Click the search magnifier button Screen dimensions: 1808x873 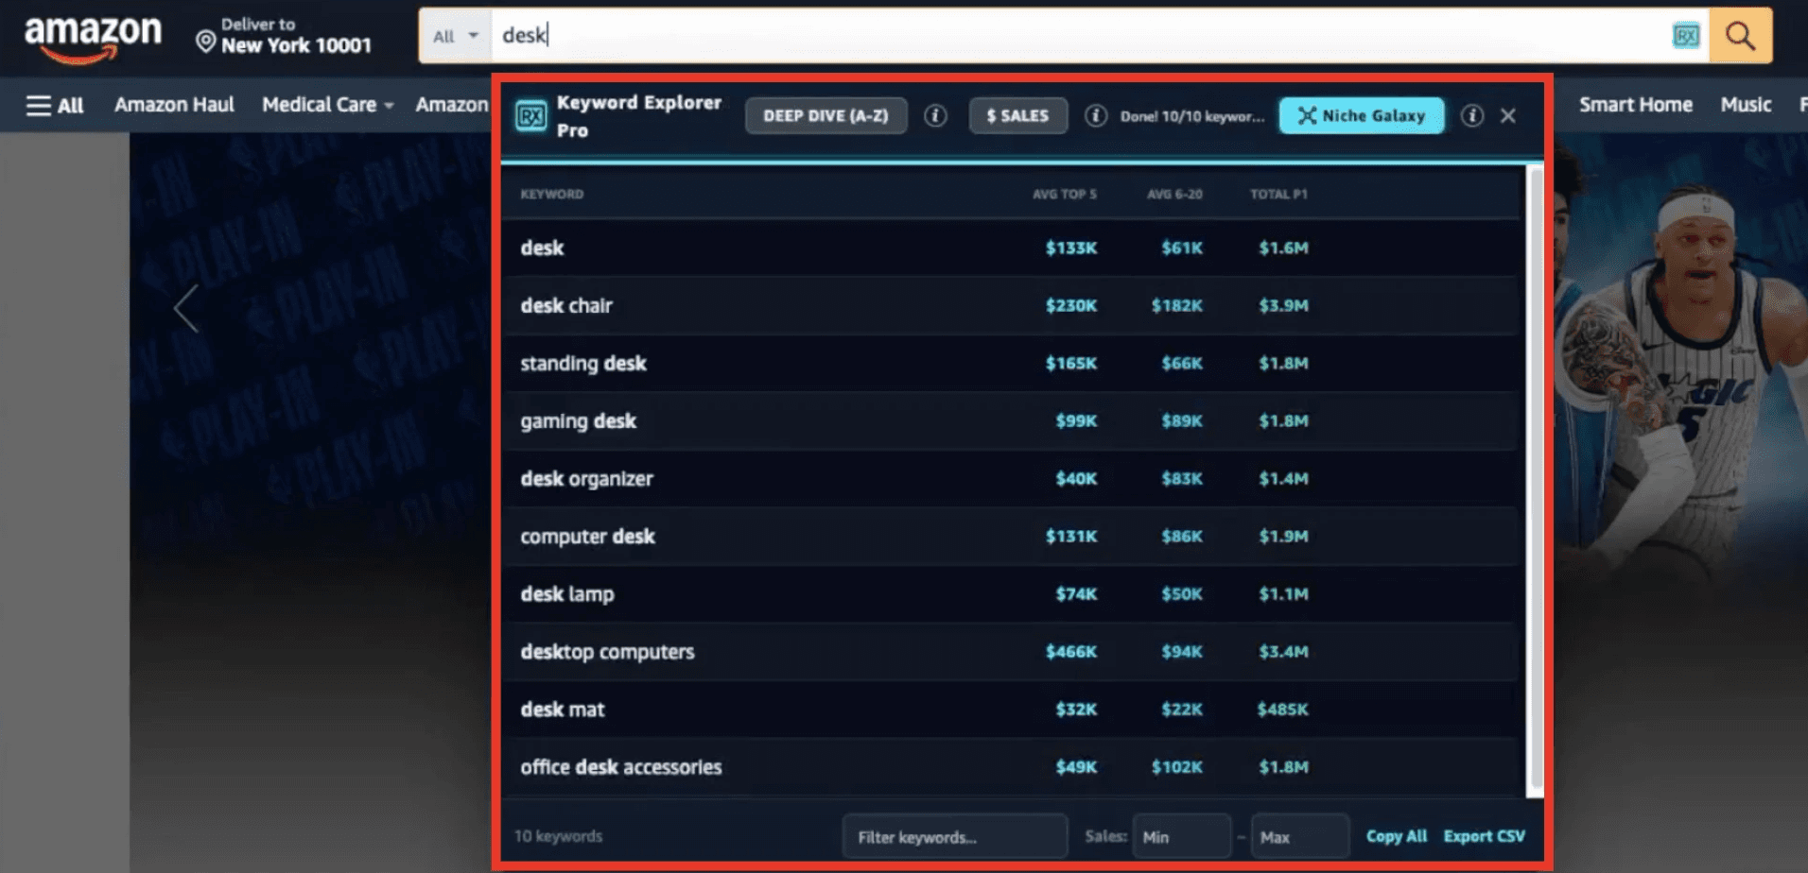(1740, 36)
